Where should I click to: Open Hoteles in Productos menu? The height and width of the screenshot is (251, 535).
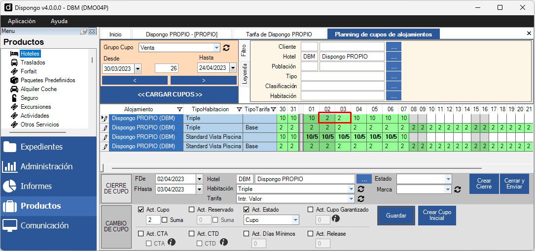click(x=30, y=54)
